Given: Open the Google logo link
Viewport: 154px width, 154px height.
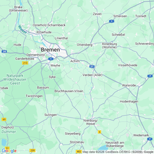Looking at the screenshot, I should 9,151.
